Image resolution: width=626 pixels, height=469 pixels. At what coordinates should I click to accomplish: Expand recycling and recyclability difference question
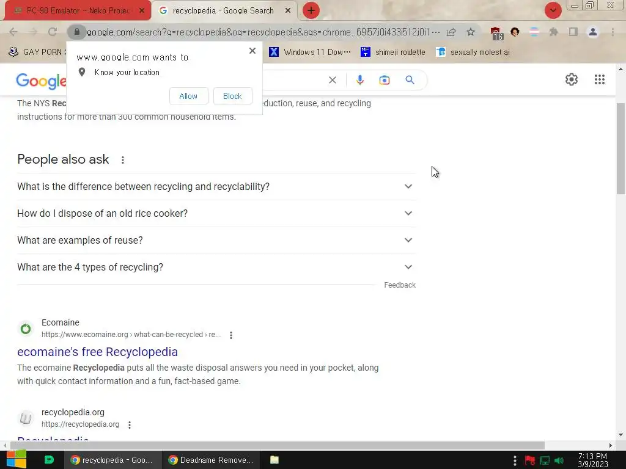(x=216, y=187)
